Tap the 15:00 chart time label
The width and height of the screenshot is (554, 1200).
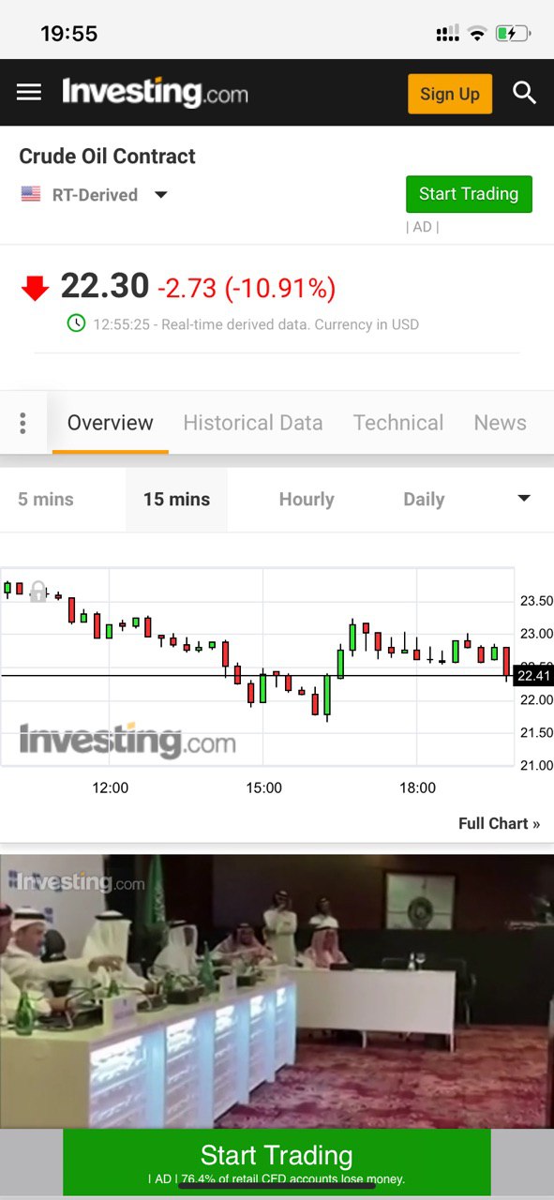(x=263, y=787)
